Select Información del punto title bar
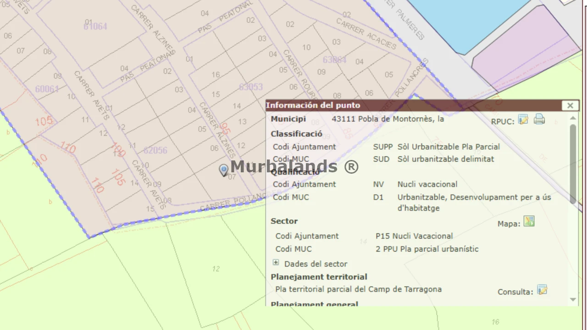Viewport: 587px width, 330px height. click(x=414, y=105)
